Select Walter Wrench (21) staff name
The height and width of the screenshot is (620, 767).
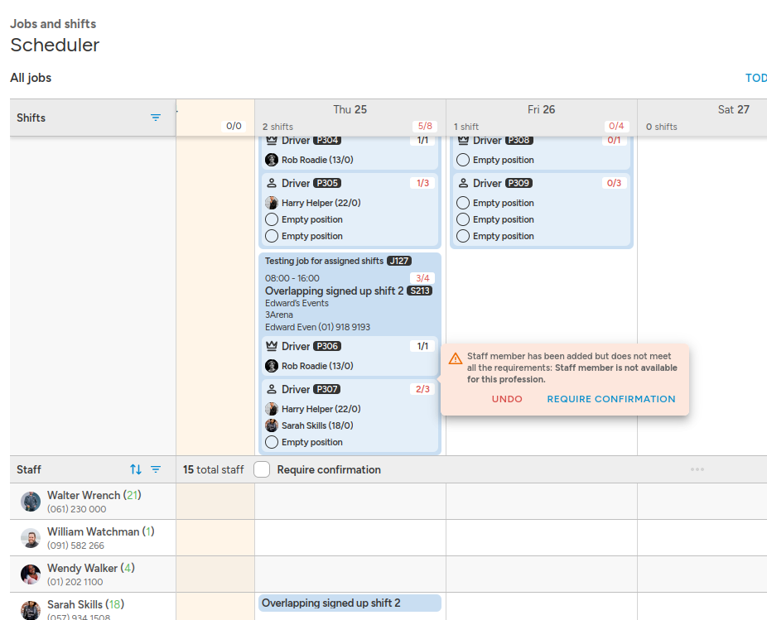94,495
